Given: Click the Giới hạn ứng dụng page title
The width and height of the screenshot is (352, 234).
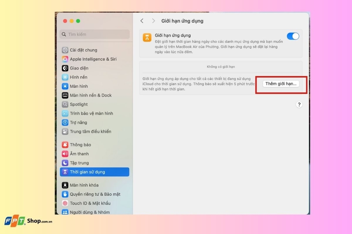Looking at the screenshot, I should pyautogui.click(x=182, y=21).
